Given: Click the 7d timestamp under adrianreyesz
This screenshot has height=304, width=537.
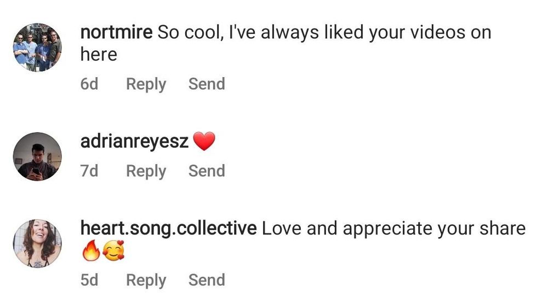Looking at the screenshot, I should 89,171.
